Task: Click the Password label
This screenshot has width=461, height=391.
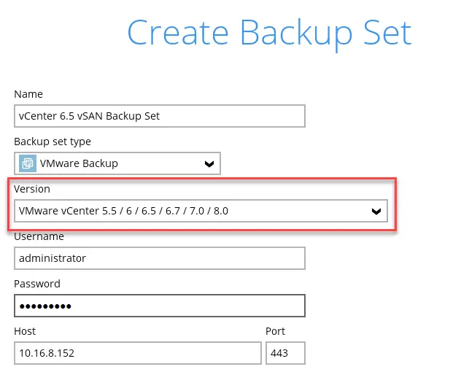Action: coord(37,284)
